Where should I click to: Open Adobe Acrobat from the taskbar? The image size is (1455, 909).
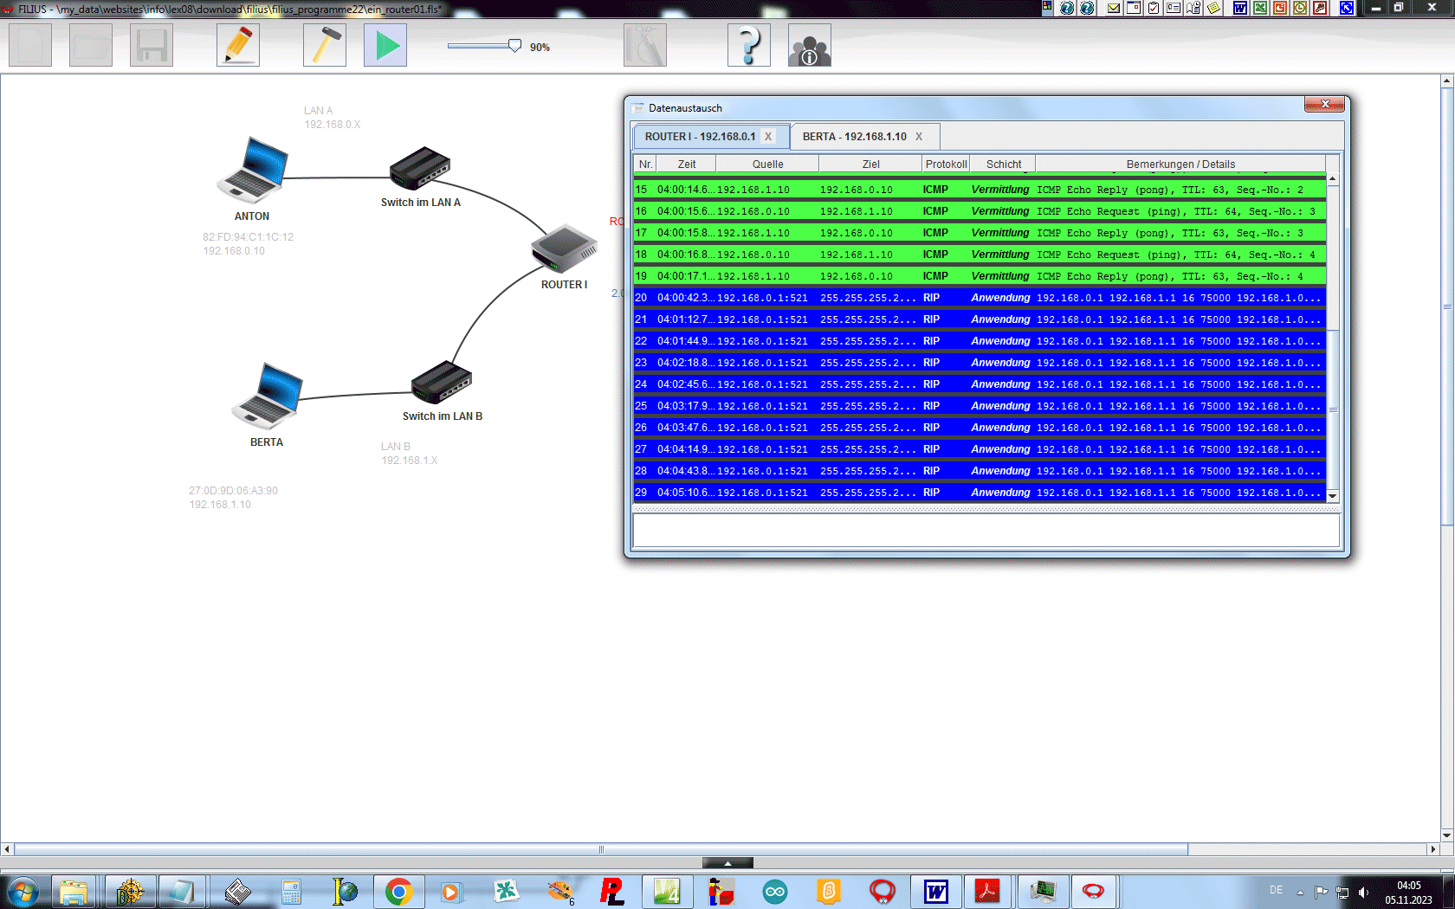coord(987,891)
